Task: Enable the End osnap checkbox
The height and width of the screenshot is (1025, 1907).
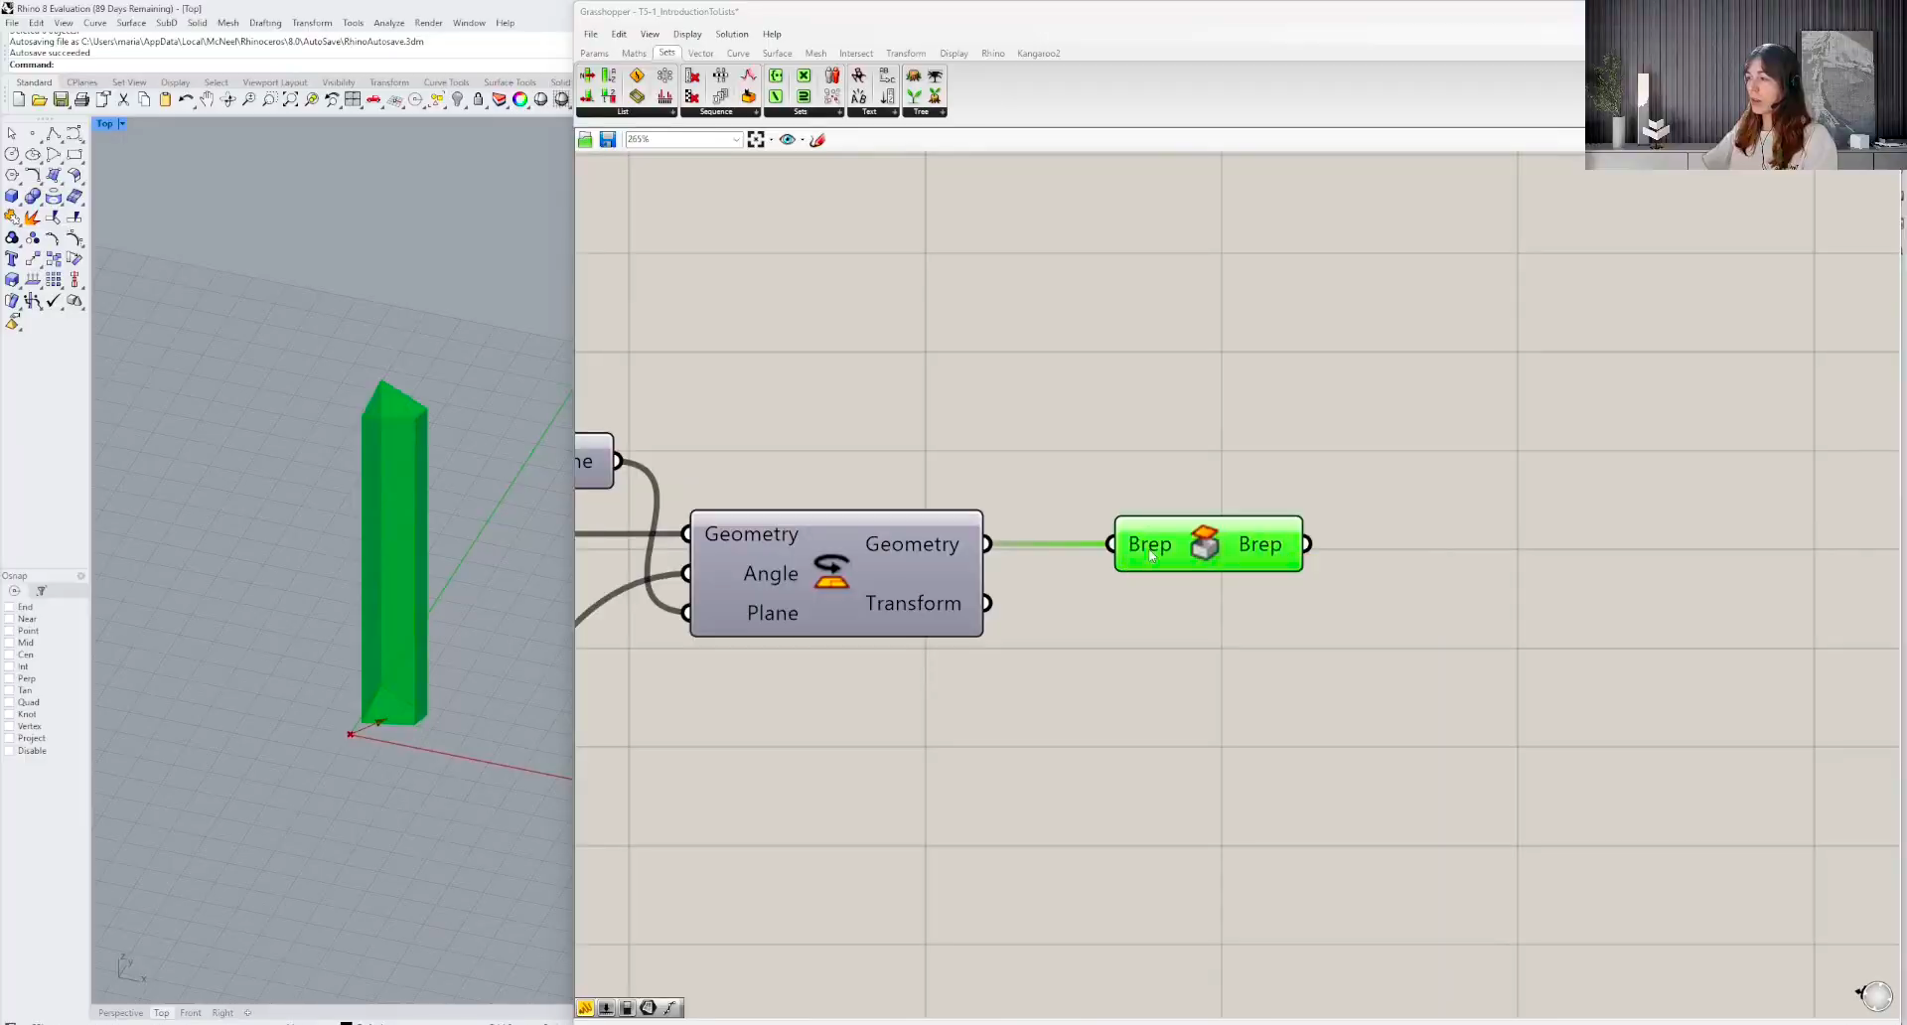Action: tap(10, 607)
